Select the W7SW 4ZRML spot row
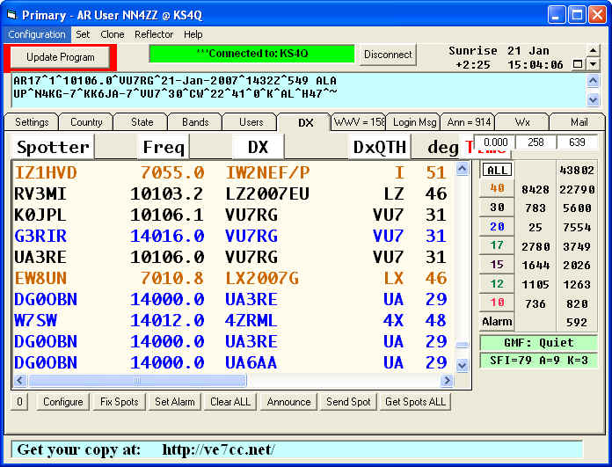 233,320
